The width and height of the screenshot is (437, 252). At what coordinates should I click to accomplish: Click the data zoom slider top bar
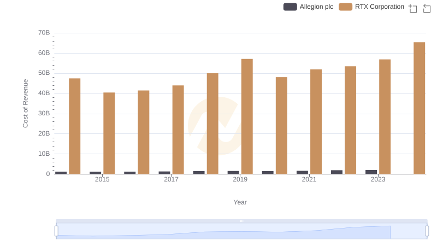[241, 221]
